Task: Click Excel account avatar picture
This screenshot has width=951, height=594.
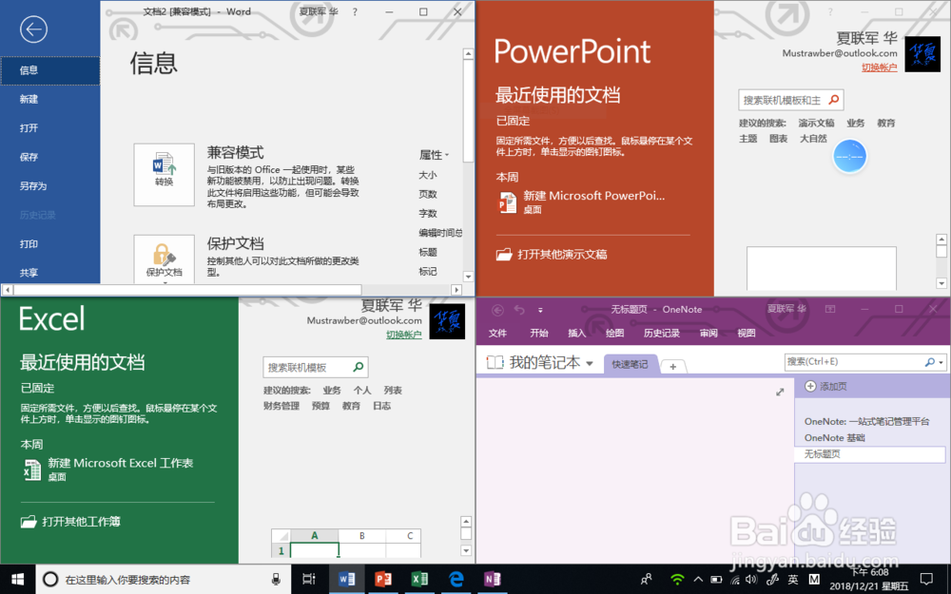Action: (x=447, y=321)
